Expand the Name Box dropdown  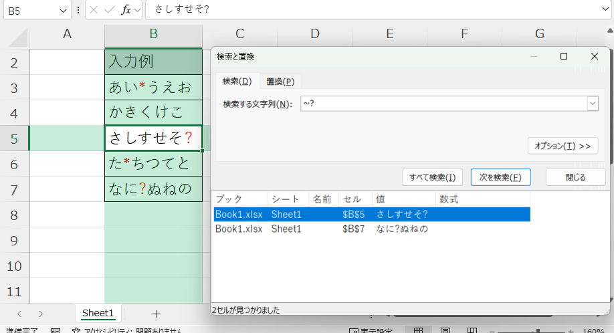coord(64,11)
